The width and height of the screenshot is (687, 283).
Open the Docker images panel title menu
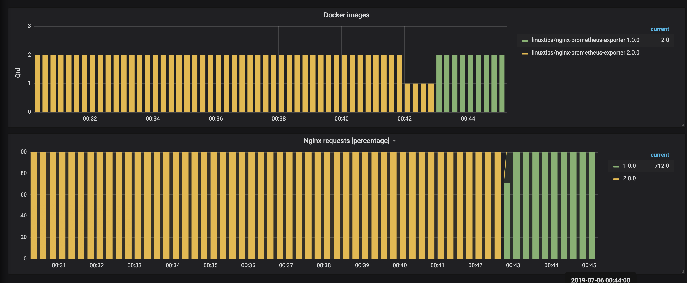point(346,15)
